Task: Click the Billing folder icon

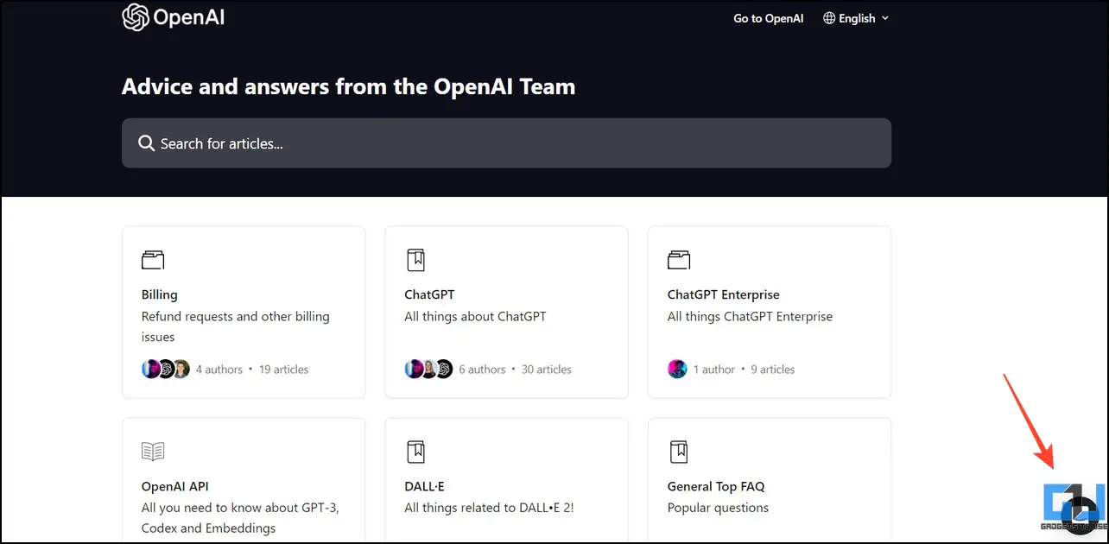Action: [x=153, y=260]
